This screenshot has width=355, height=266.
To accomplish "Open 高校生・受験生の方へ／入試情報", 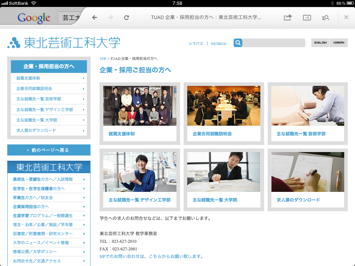I will pyautogui.click(x=49, y=179).
